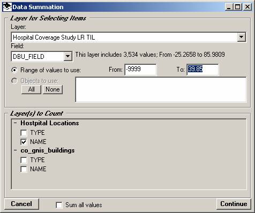Open the DBU_FIELD field dropdown
Image resolution: width=255 pixels, height=213 pixels.
[67, 56]
